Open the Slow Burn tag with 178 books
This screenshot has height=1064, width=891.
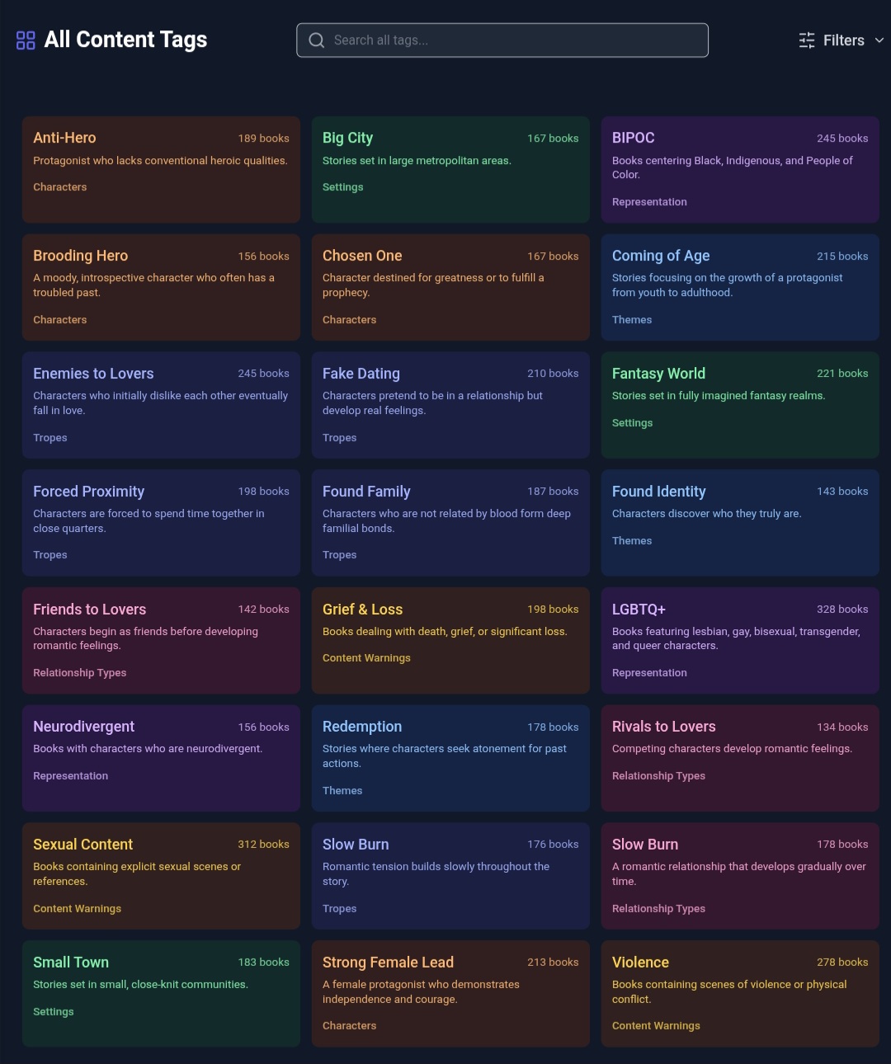click(740, 876)
